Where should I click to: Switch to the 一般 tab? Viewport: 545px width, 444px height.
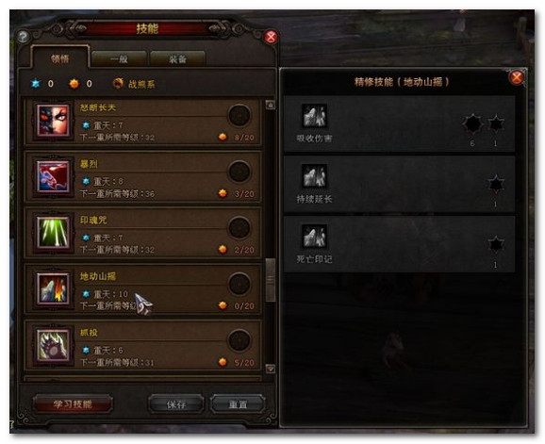coord(119,59)
